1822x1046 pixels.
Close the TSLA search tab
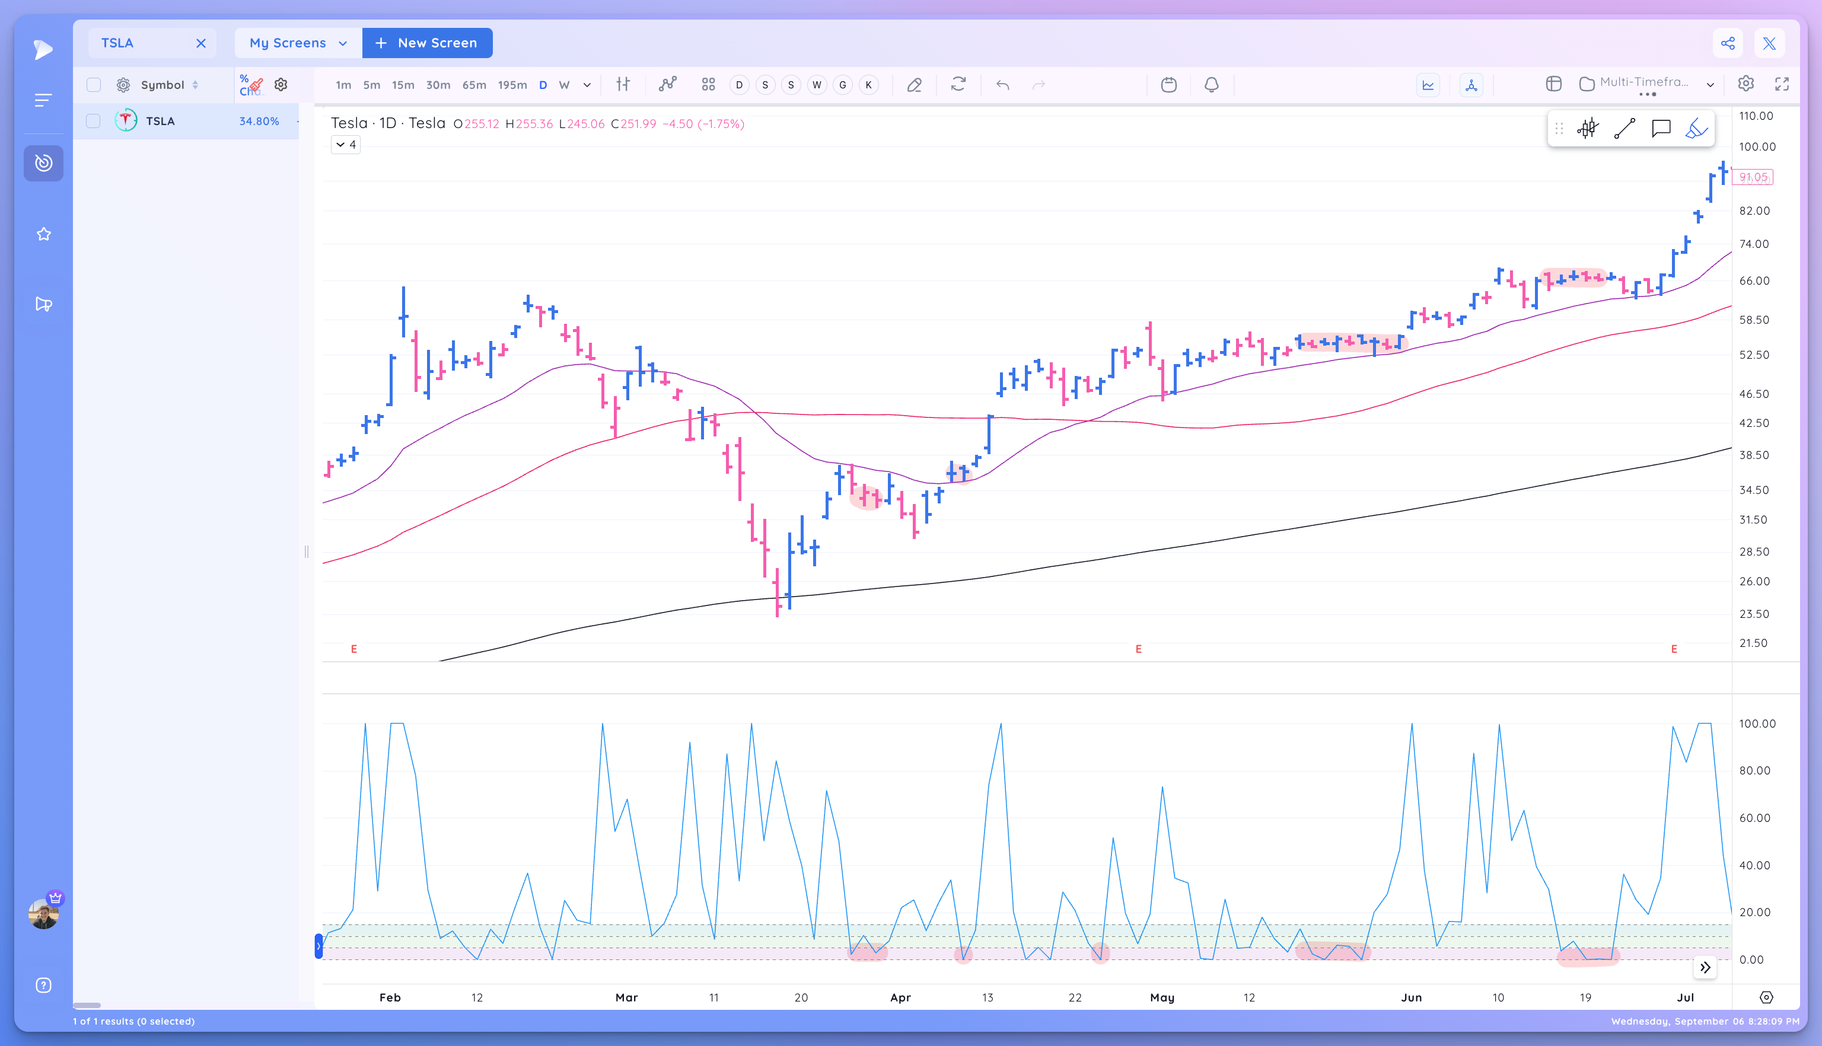[x=201, y=43]
